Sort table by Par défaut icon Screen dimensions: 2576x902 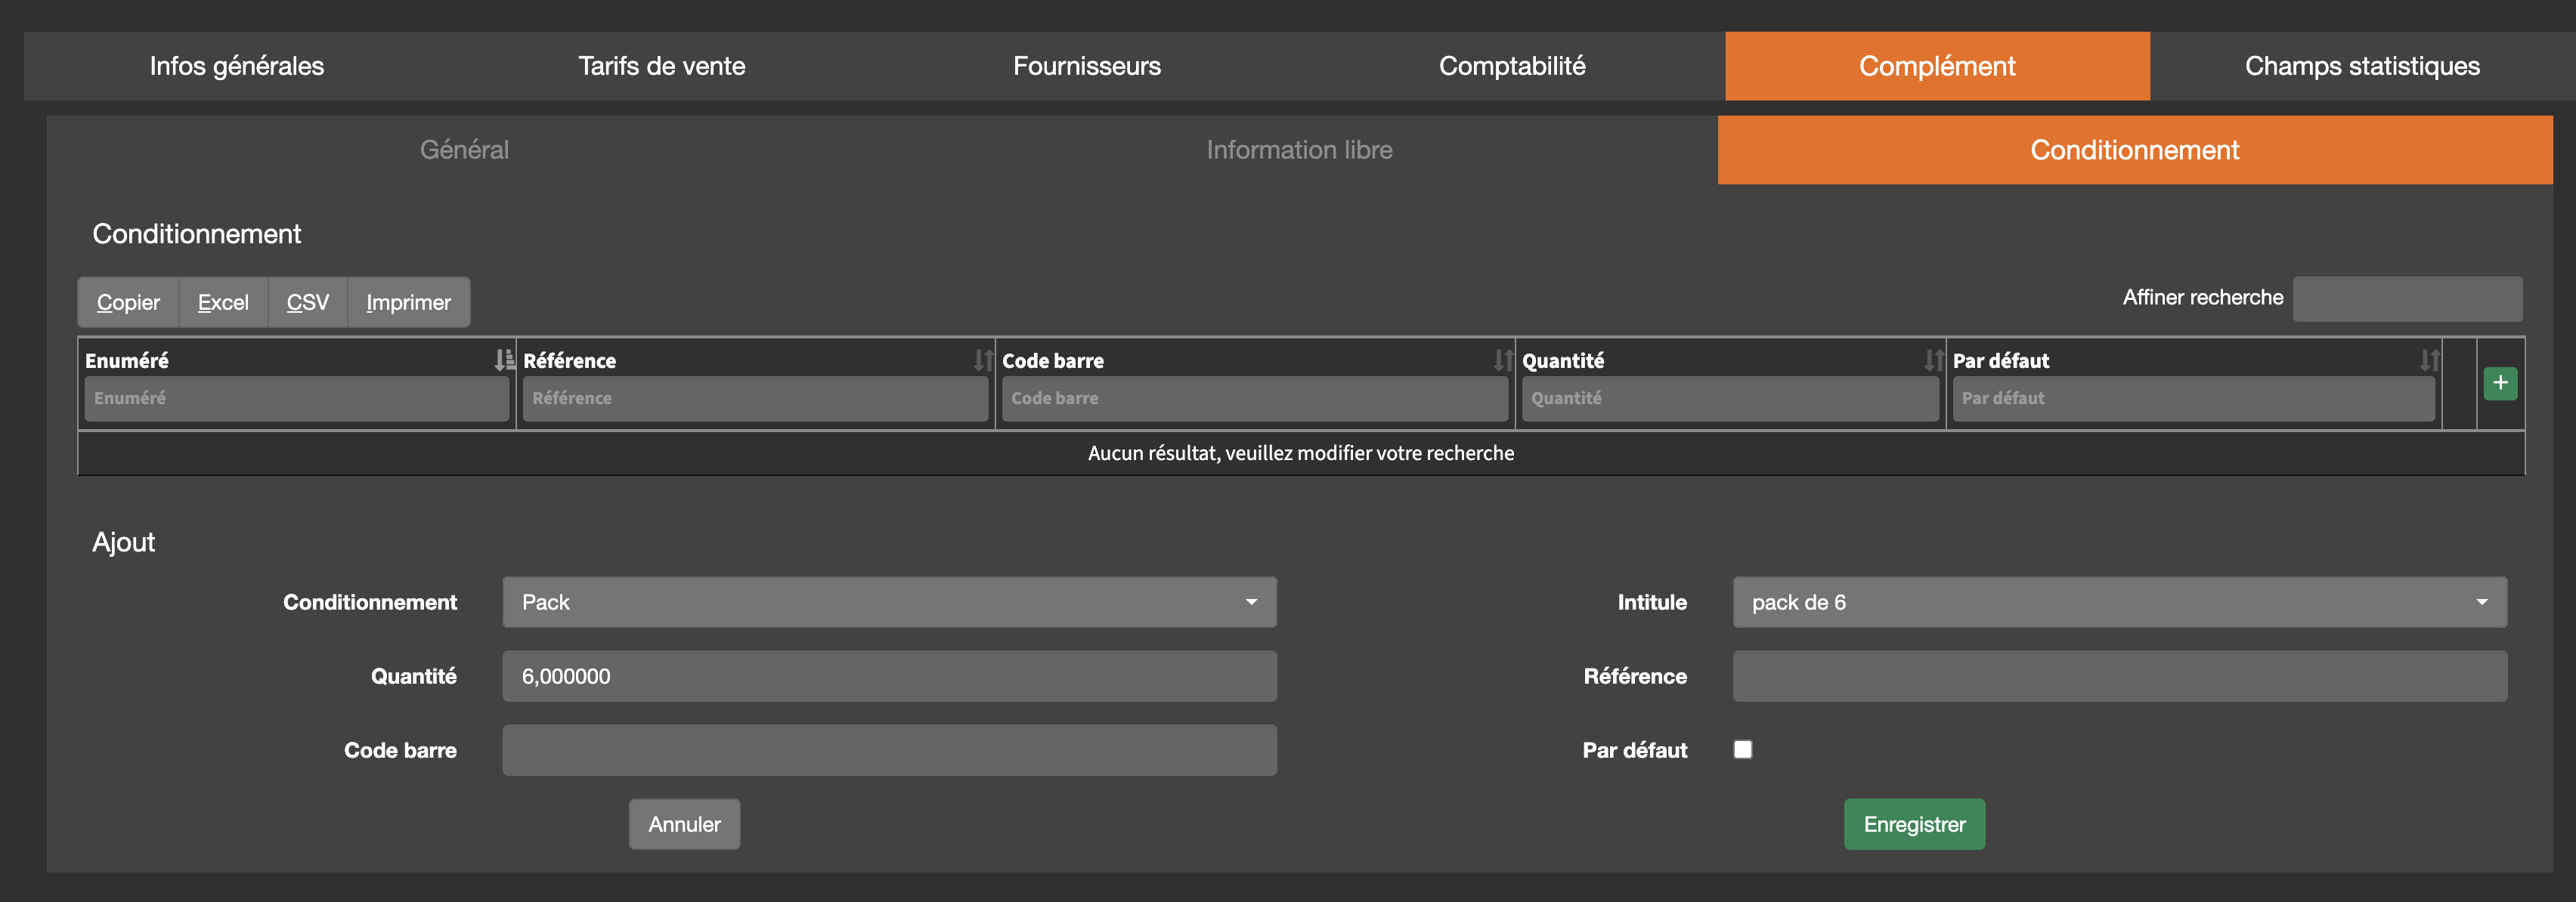tap(2429, 360)
